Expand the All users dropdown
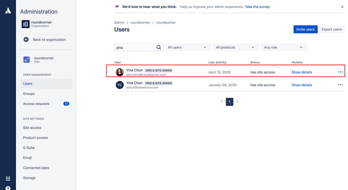This screenshot has width=348, height=190. click(x=187, y=47)
